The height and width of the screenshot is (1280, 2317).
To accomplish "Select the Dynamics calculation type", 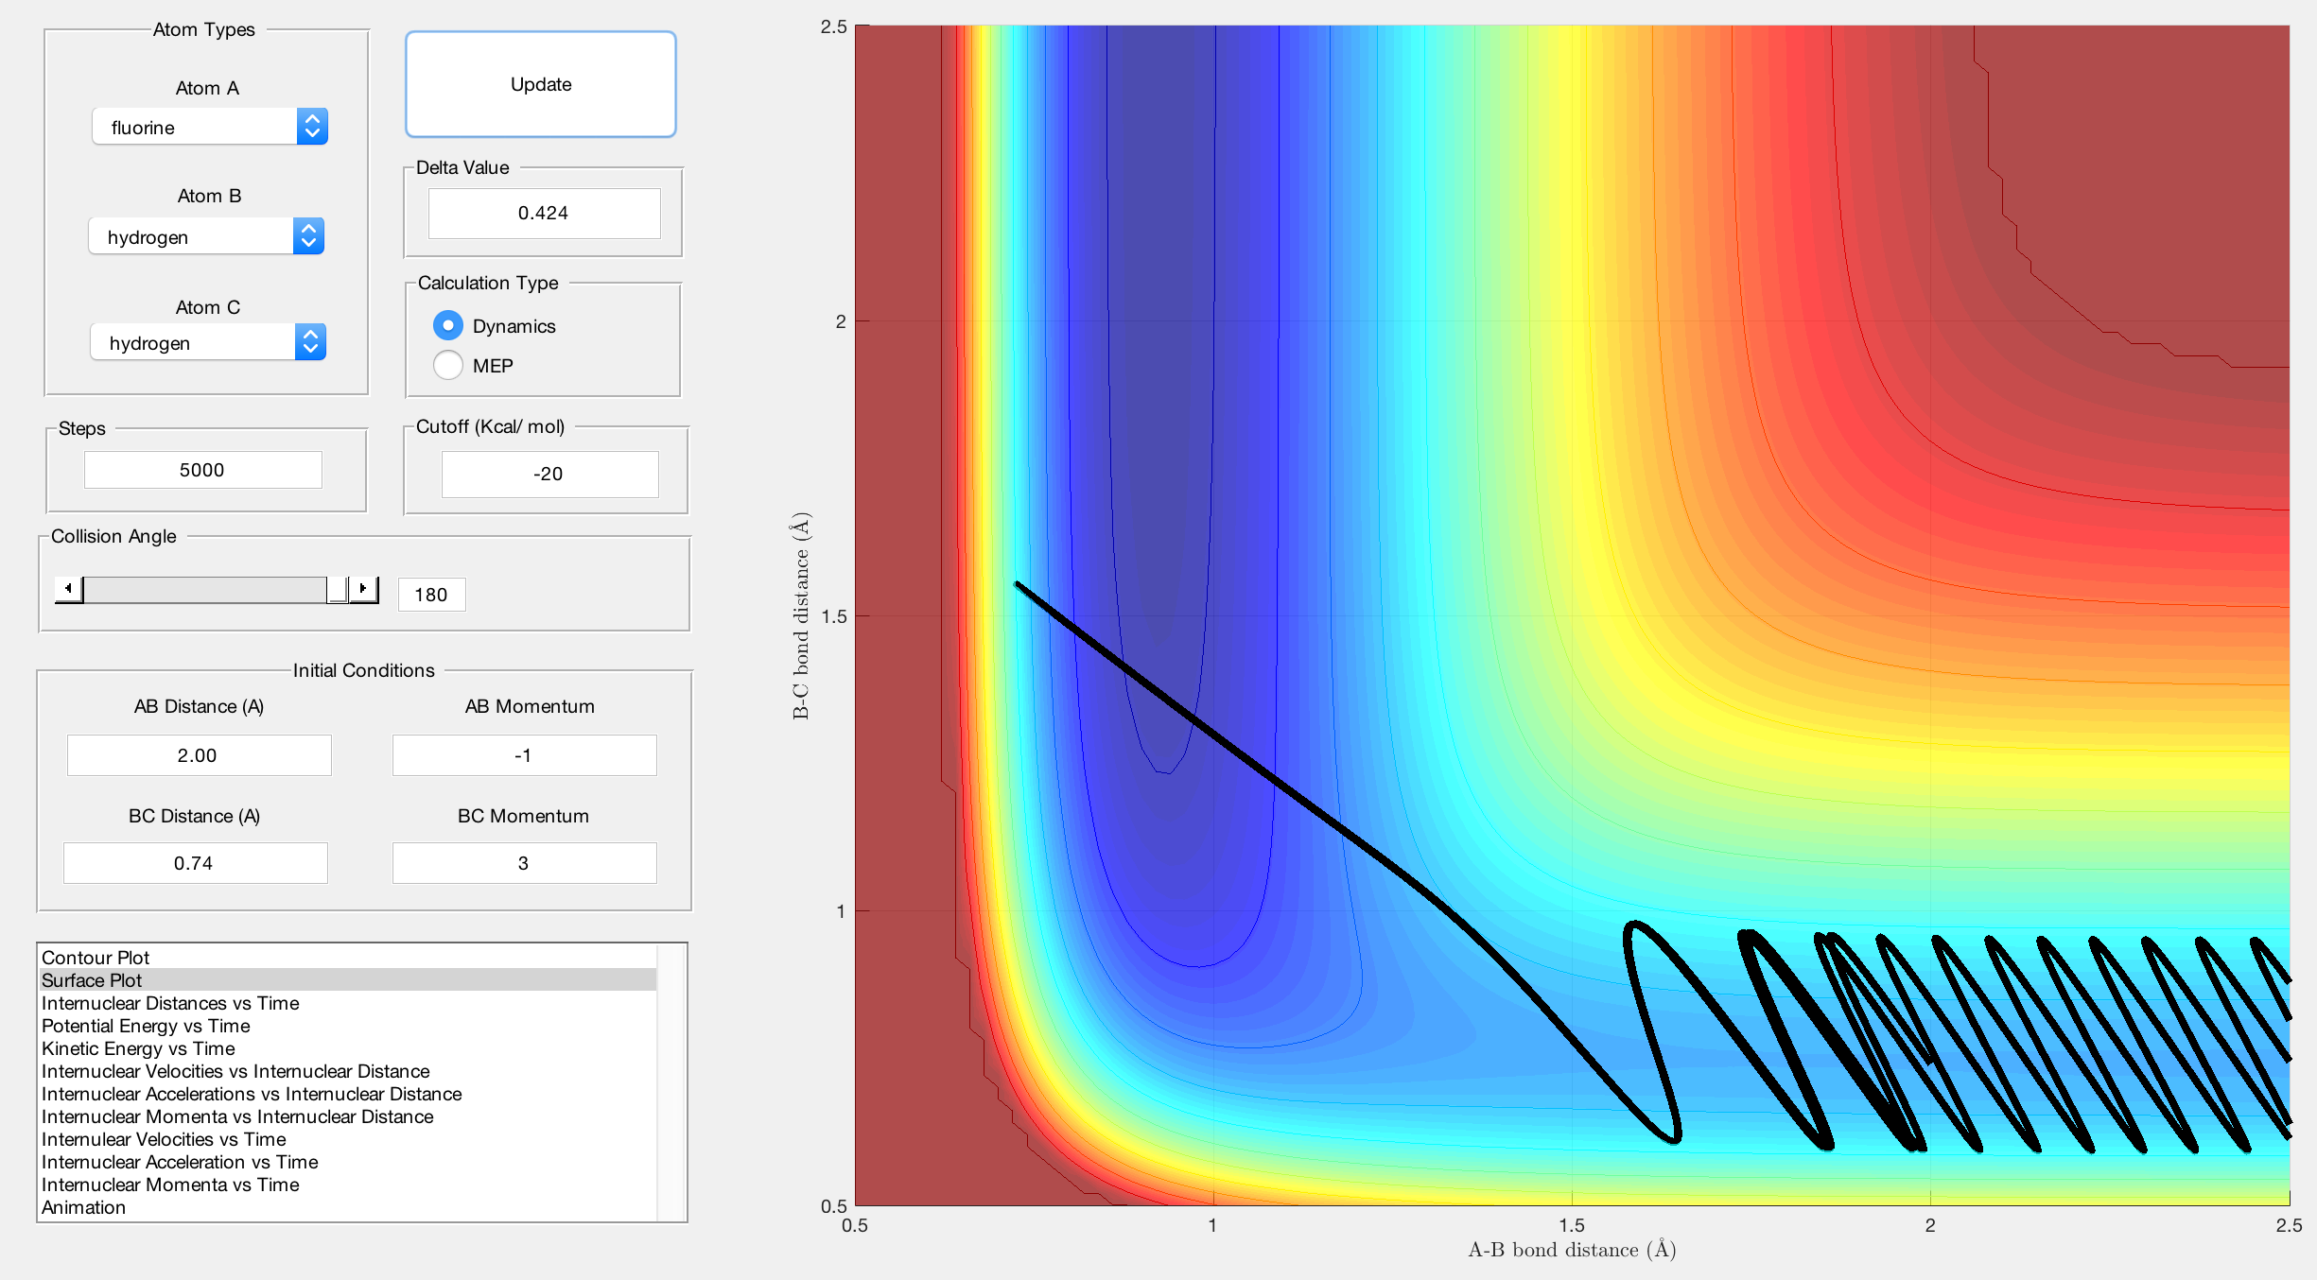I will click(x=448, y=325).
